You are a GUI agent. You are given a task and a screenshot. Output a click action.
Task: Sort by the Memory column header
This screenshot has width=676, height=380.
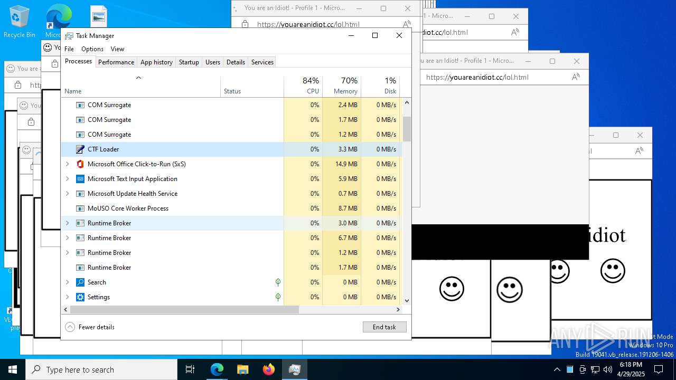coord(341,87)
